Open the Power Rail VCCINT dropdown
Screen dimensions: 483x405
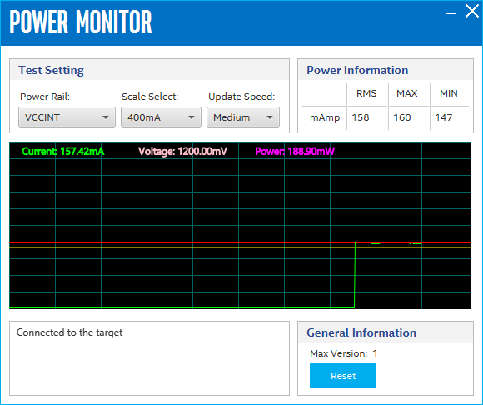point(67,117)
